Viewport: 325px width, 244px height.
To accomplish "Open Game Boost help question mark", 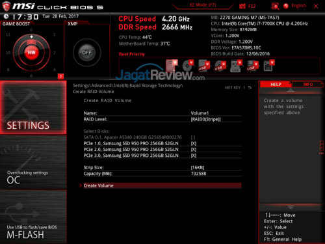I will pyautogui.click(x=60, y=76).
